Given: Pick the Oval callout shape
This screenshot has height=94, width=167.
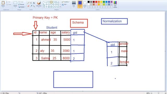Looking at the screenshot, I should [x=56, y=7].
